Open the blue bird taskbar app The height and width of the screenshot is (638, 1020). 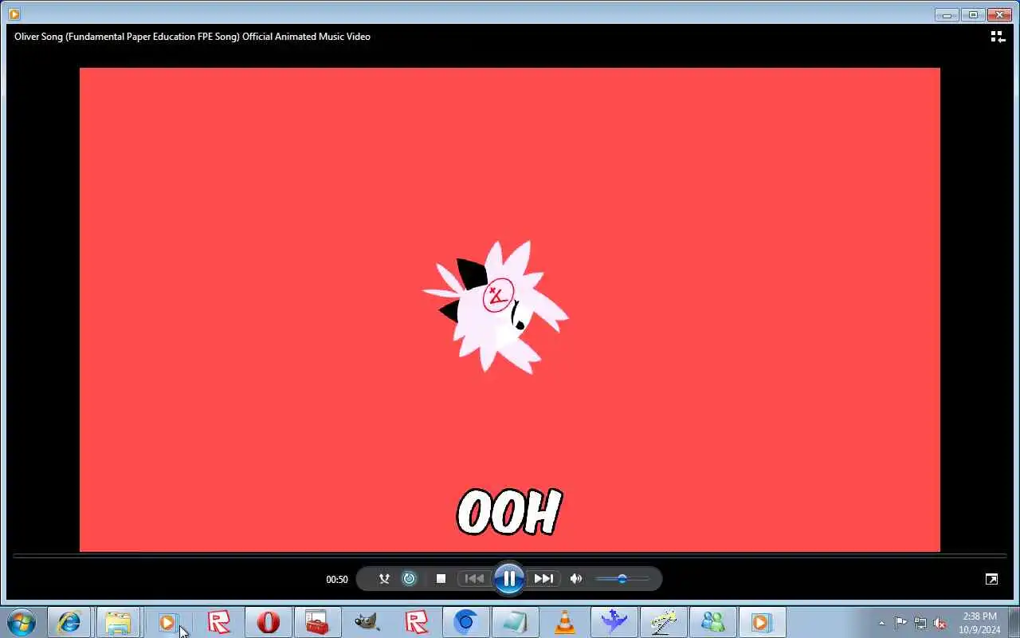[x=614, y=622]
